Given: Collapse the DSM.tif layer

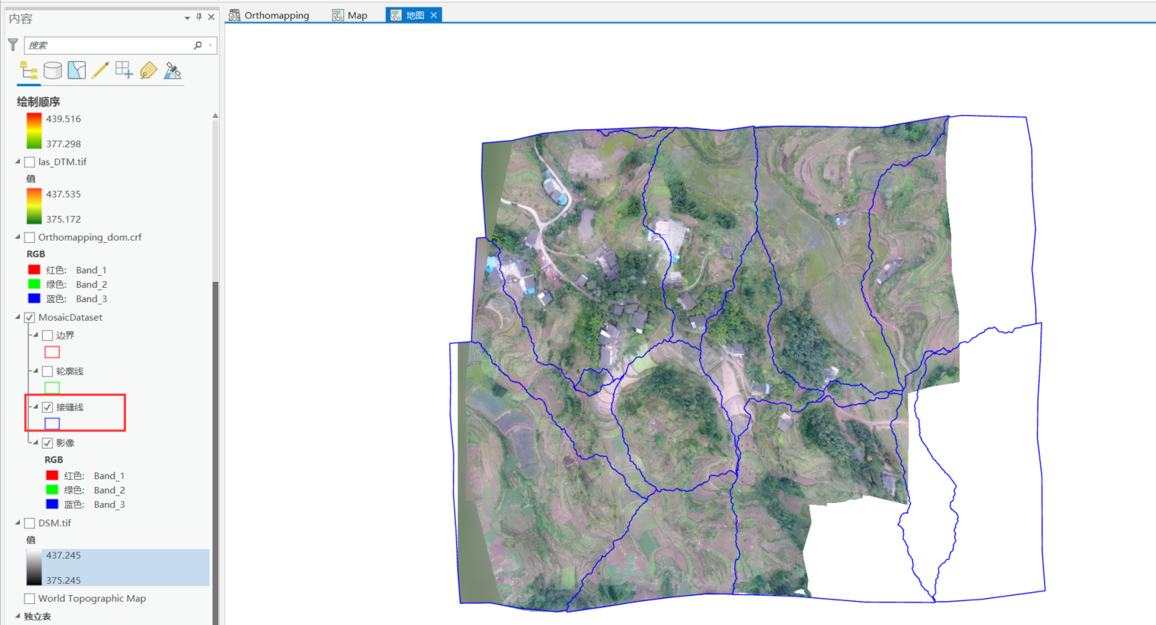Looking at the screenshot, I should coord(18,523).
